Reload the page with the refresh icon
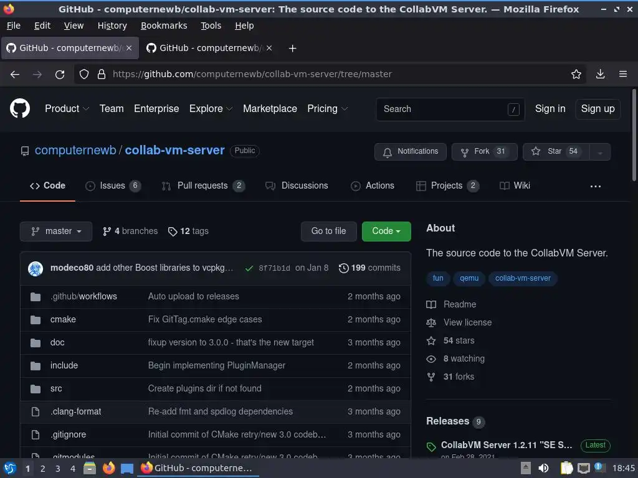This screenshot has width=638, height=478. [x=60, y=75]
